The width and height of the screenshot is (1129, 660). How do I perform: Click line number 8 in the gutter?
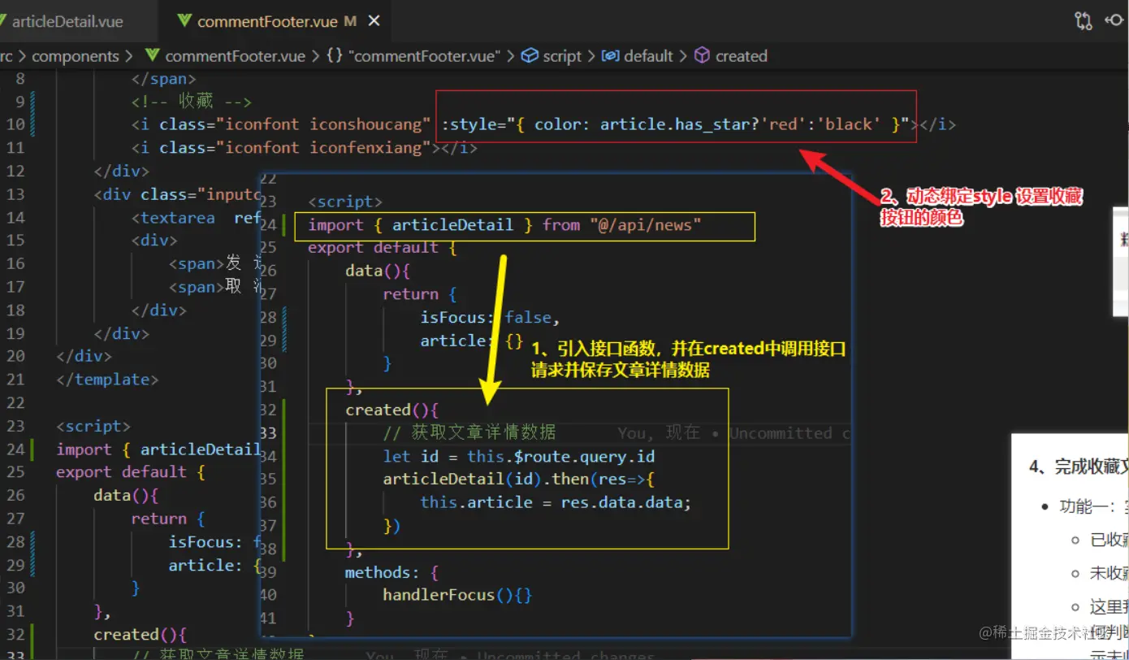20,79
